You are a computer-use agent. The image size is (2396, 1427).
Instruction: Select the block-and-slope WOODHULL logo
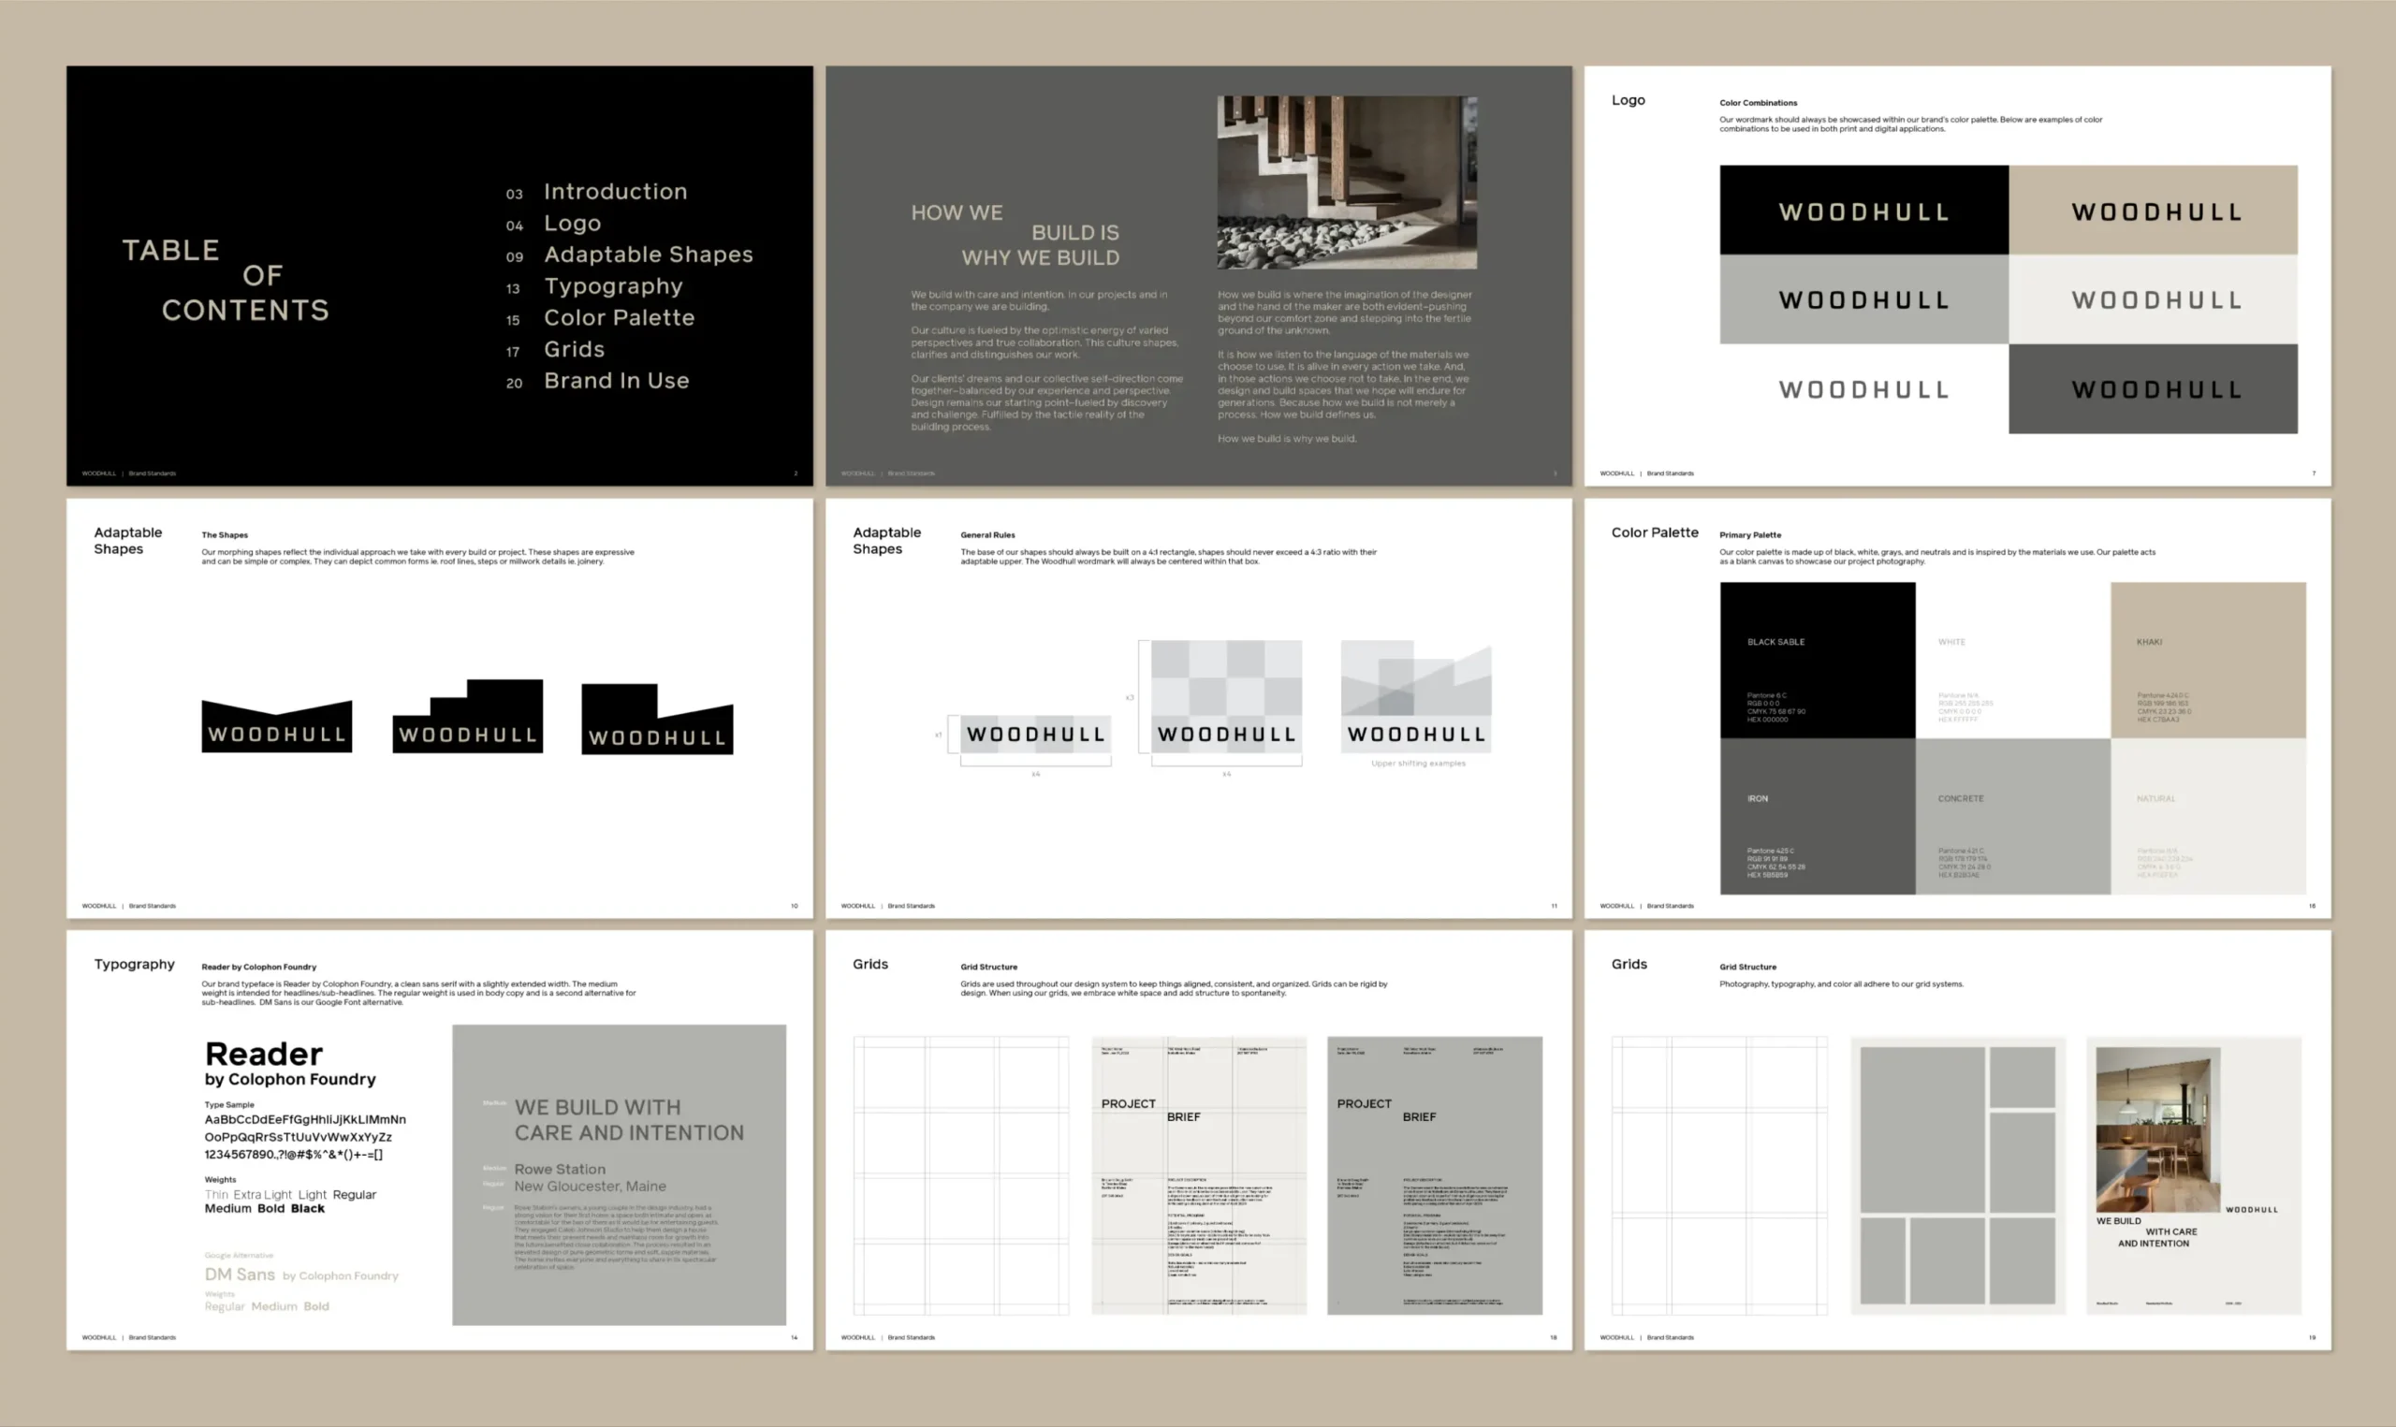pyautogui.click(x=657, y=720)
